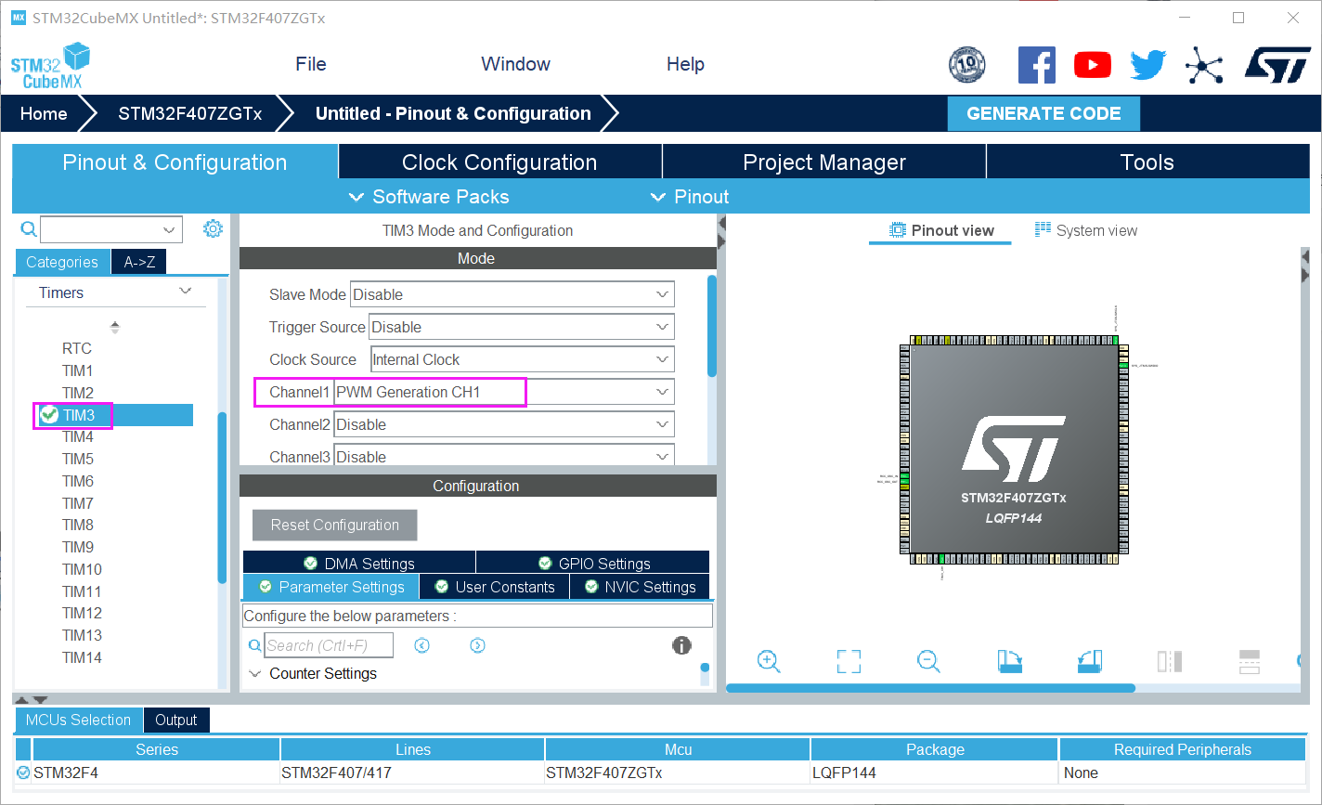Click the gear icon beside the category search
This screenshot has width=1322, height=805.
(x=213, y=228)
